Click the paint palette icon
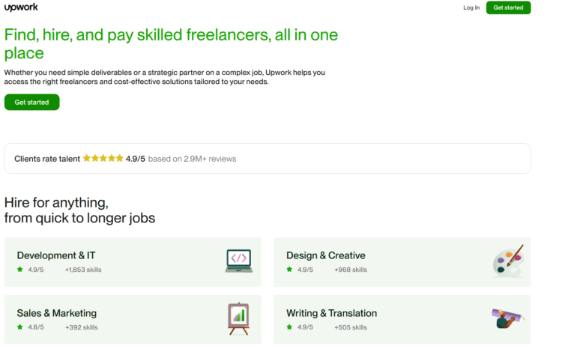This screenshot has width=562, height=349. (509, 261)
